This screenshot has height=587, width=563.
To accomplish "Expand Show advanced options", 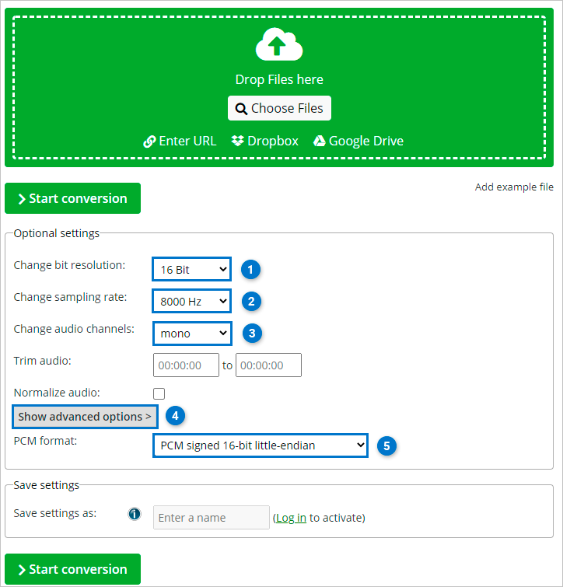I will (x=85, y=417).
